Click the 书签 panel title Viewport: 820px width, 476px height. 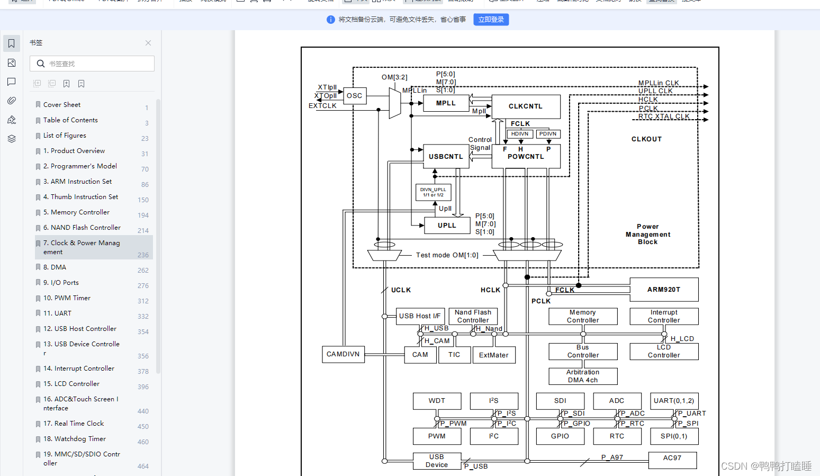click(x=36, y=43)
